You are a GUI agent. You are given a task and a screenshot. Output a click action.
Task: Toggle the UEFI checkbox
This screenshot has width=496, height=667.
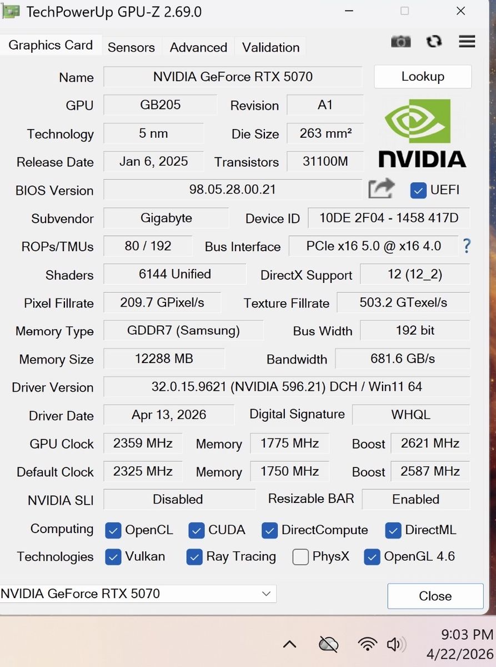[418, 190]
